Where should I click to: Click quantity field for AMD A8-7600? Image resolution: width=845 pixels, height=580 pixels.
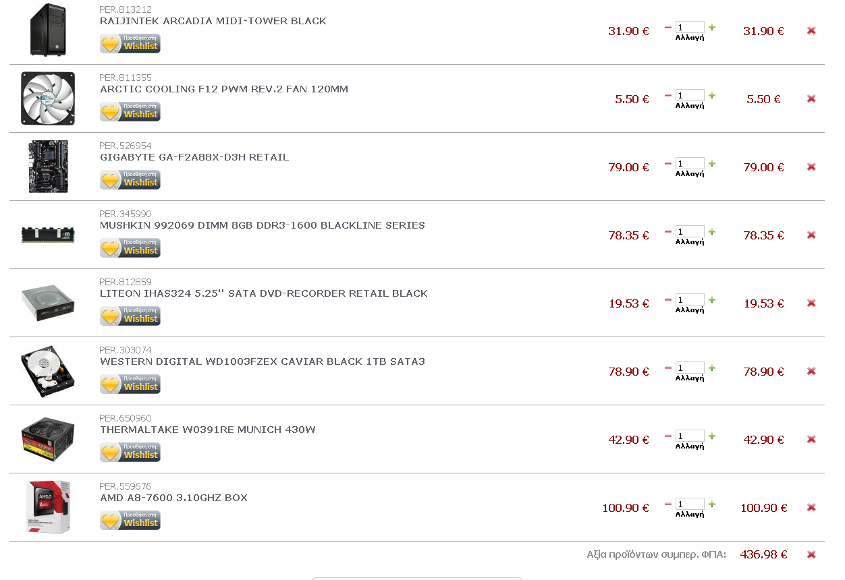pos(690,504)
